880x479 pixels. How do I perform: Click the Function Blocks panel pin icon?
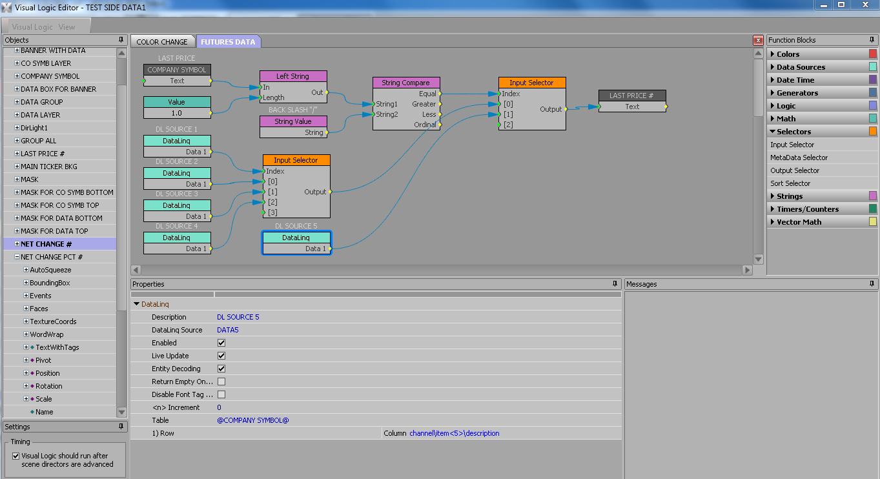point(872,40)
